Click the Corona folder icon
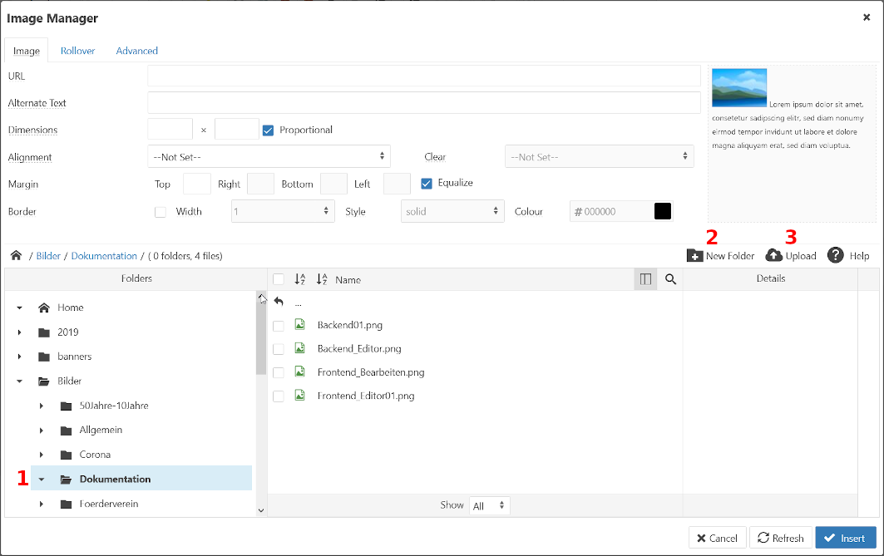This screenshot has width=884, height=556. 66,455
